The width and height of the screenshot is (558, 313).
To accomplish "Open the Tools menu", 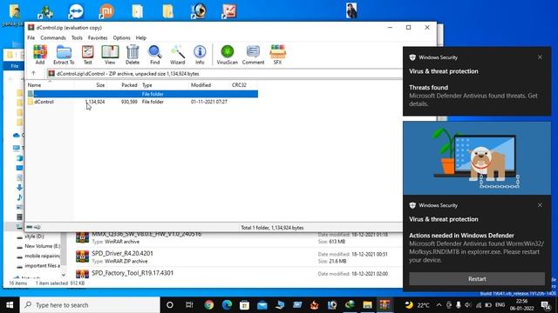I will 77,37.
